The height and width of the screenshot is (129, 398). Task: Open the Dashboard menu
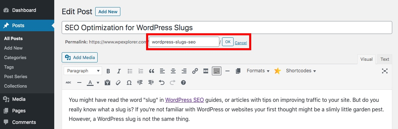click(27, 10)
